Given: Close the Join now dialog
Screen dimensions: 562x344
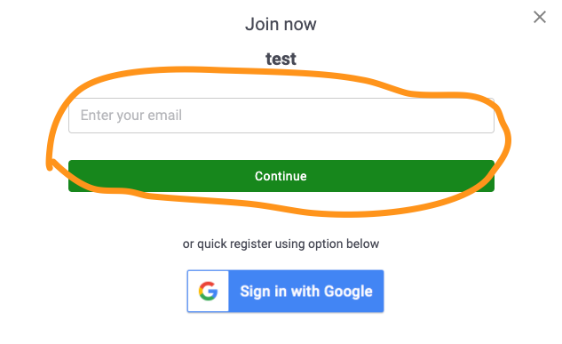Looking at the screenshot, I should pyautogui.click(x=540, y=17).
